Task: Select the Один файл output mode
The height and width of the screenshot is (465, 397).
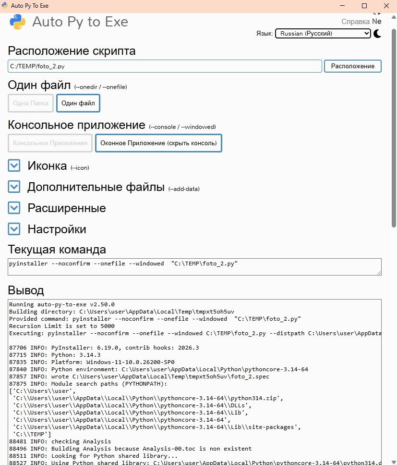Action: pos(78,103)
